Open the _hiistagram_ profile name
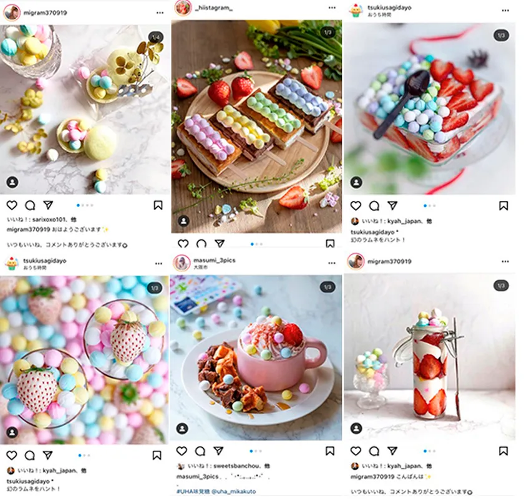The height and width of the screenshot is (502, 524). point(213,8)
